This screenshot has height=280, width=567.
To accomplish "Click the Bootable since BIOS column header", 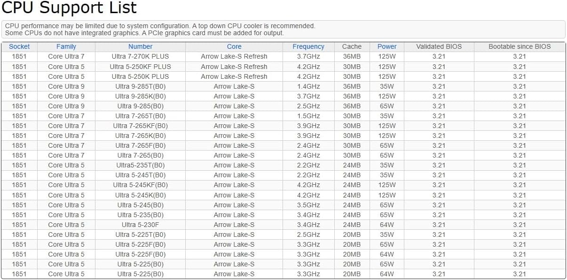I will 520,46.
